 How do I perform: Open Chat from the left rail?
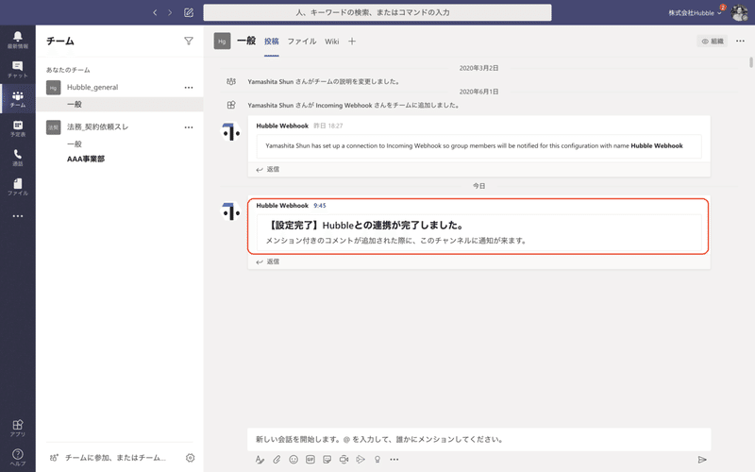18,69
